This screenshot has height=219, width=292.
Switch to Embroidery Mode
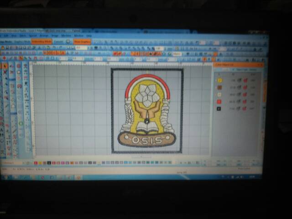42,42
